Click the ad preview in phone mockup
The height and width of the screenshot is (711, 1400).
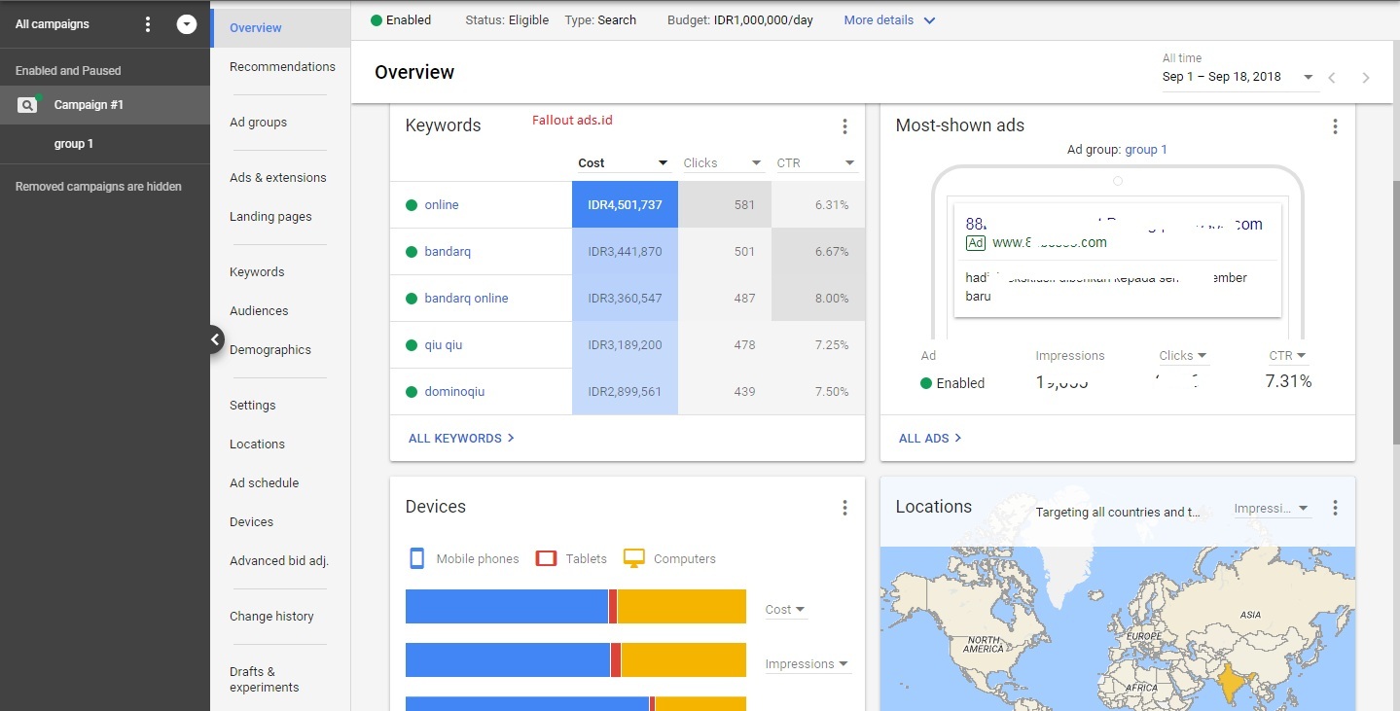(1118, 258)
